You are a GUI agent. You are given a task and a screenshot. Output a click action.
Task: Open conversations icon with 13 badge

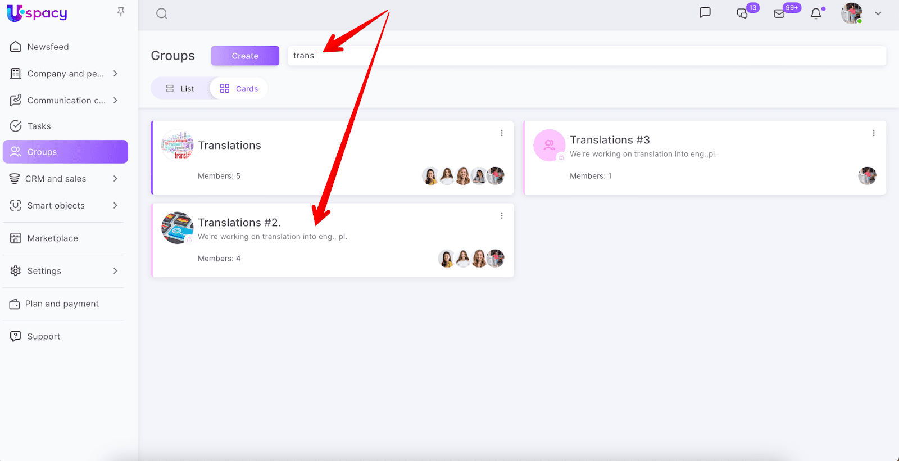click(x=743, y=13)
